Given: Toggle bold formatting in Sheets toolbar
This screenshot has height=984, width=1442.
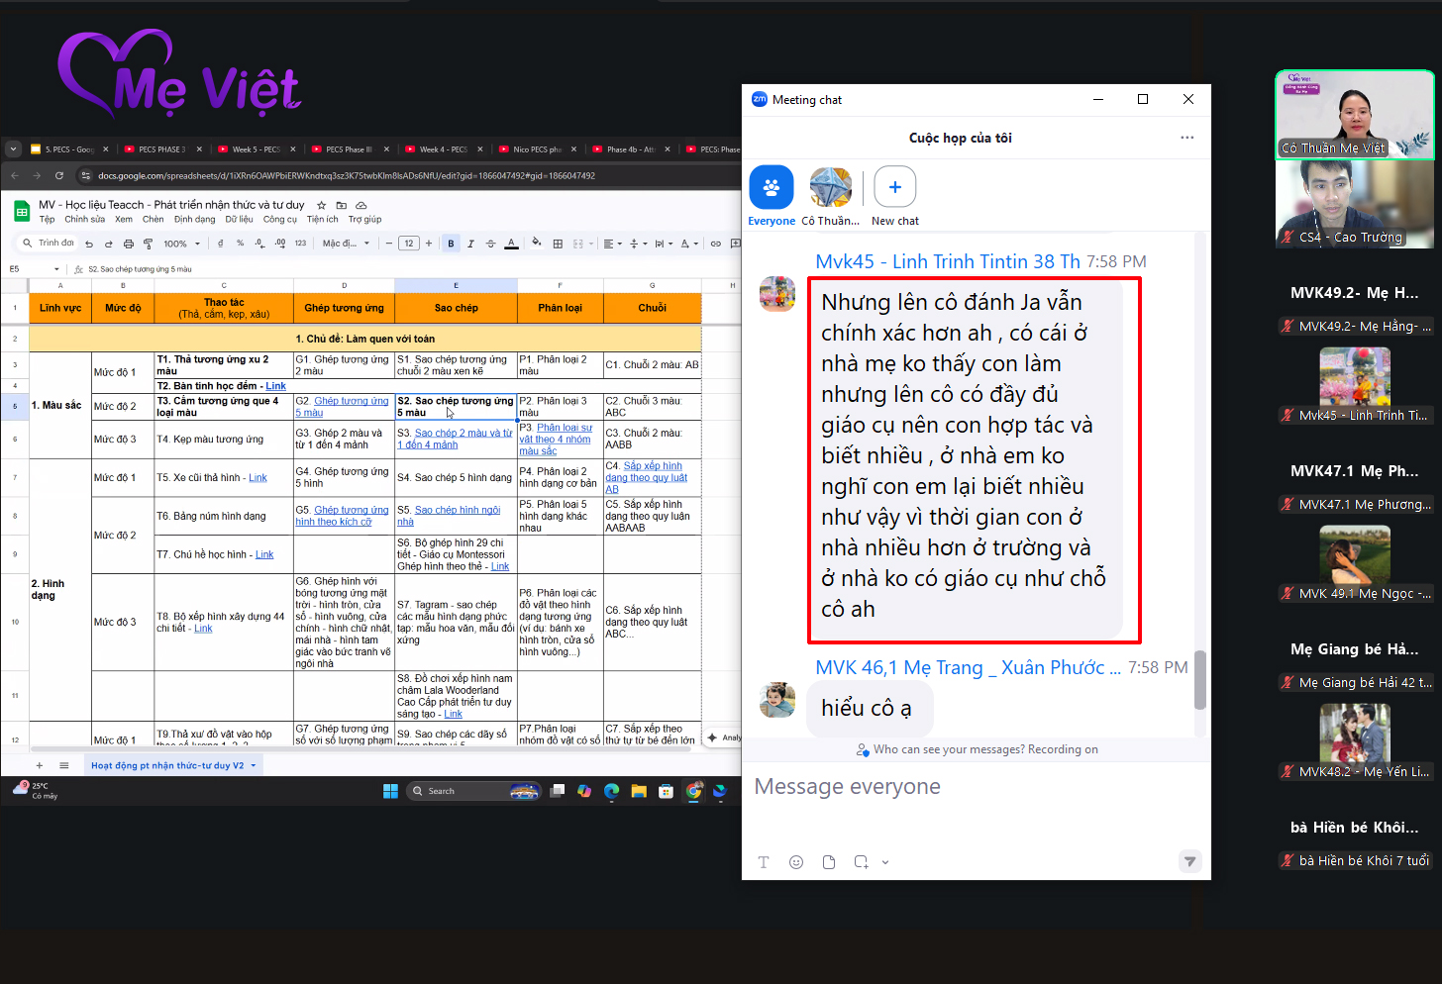Looking at the screenshot, I should 452,244.
